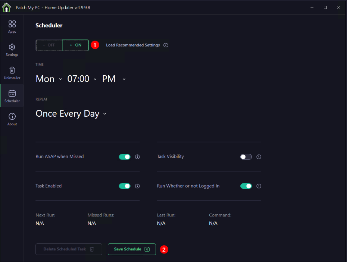Click the Scheduler page heading

(49, 25)
